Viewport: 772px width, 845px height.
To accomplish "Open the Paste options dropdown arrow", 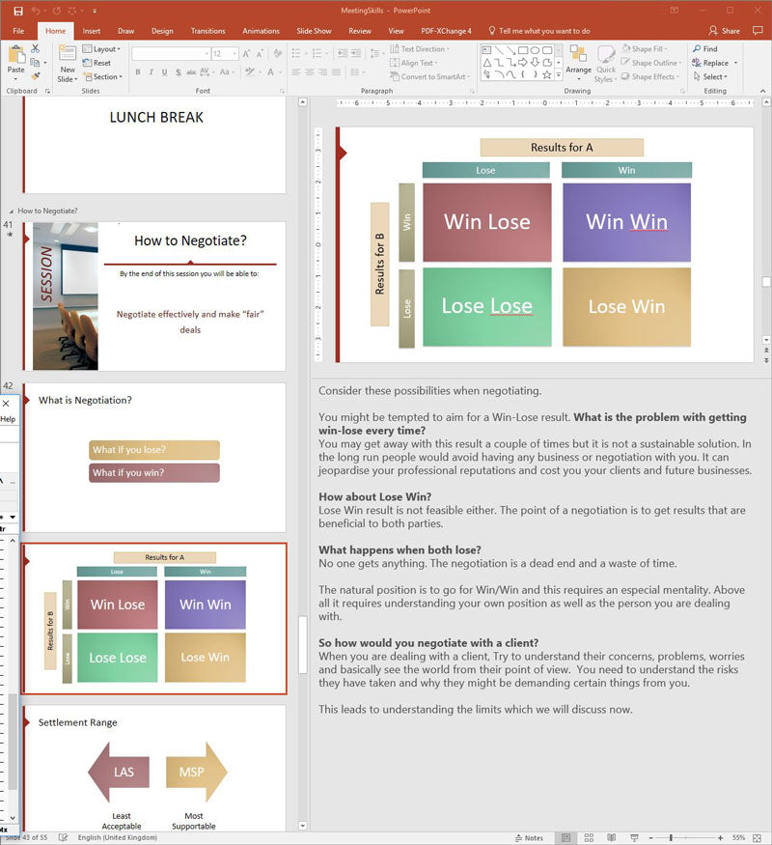I will (x=15, y=79).
